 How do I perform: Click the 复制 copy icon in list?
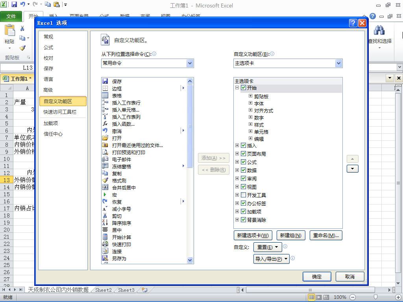tap(105, 173)
